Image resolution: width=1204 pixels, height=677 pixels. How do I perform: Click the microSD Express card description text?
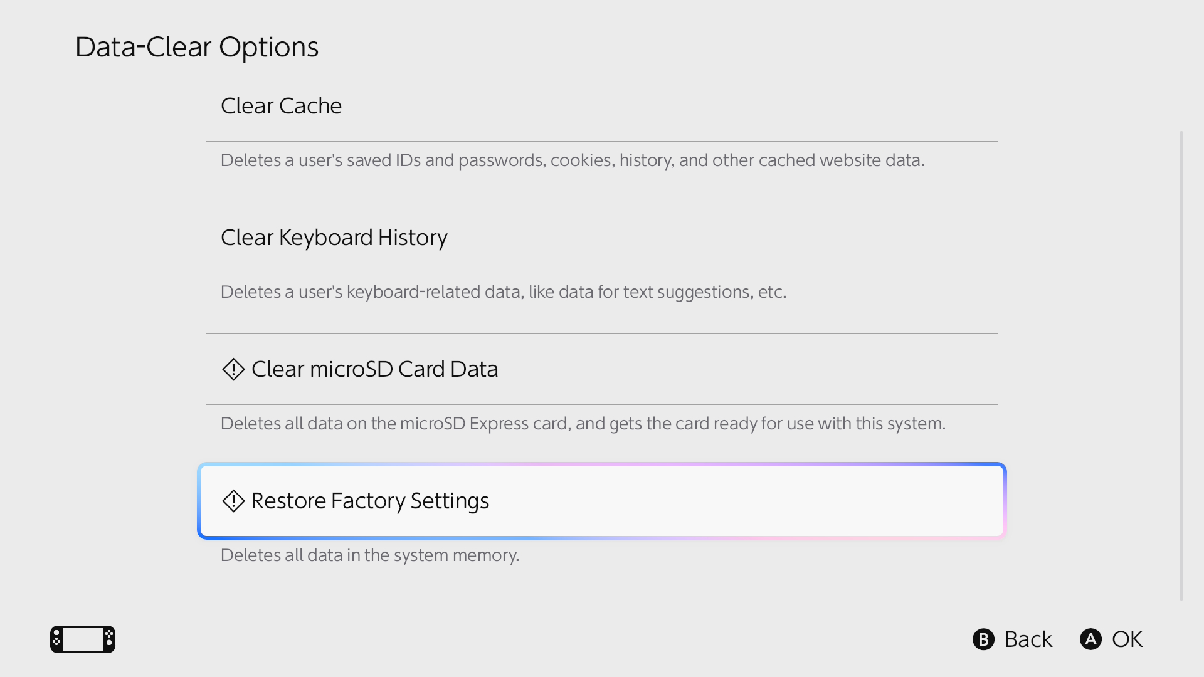pos(583,424)
